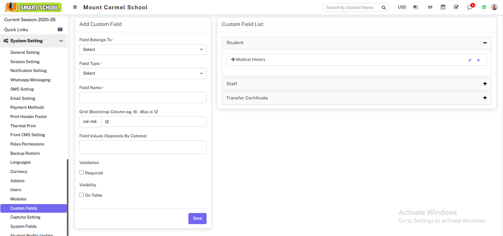Open the Field Belongs To dropdown
Image resolution: width=503 pixels, height=236 pixels.
click(143, 49)
